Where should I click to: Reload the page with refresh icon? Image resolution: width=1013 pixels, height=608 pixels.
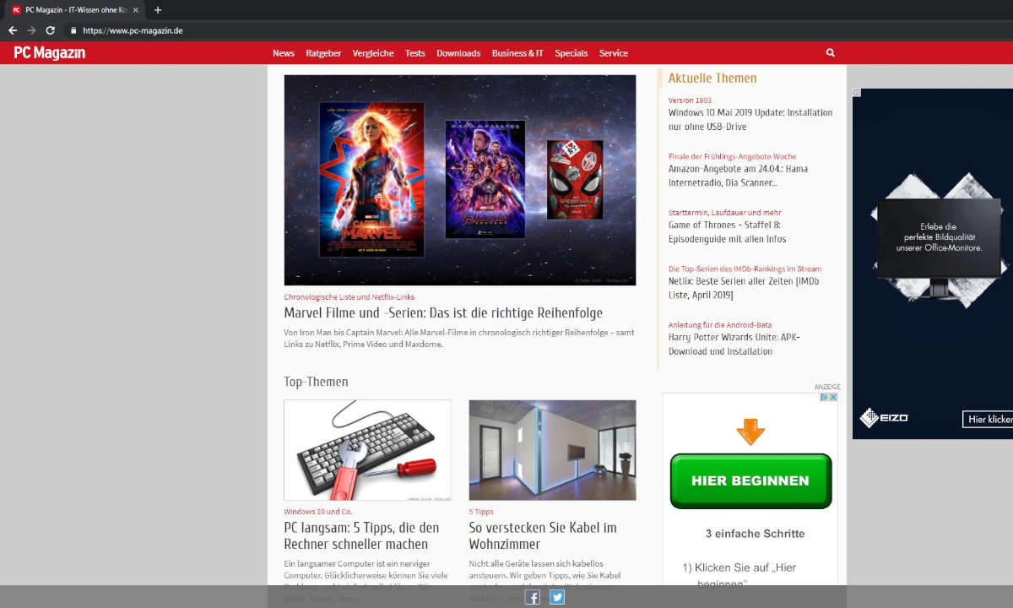(51, 30)
